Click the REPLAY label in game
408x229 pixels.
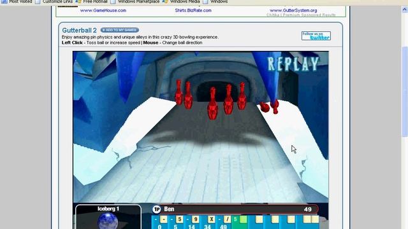coord(293,64)
